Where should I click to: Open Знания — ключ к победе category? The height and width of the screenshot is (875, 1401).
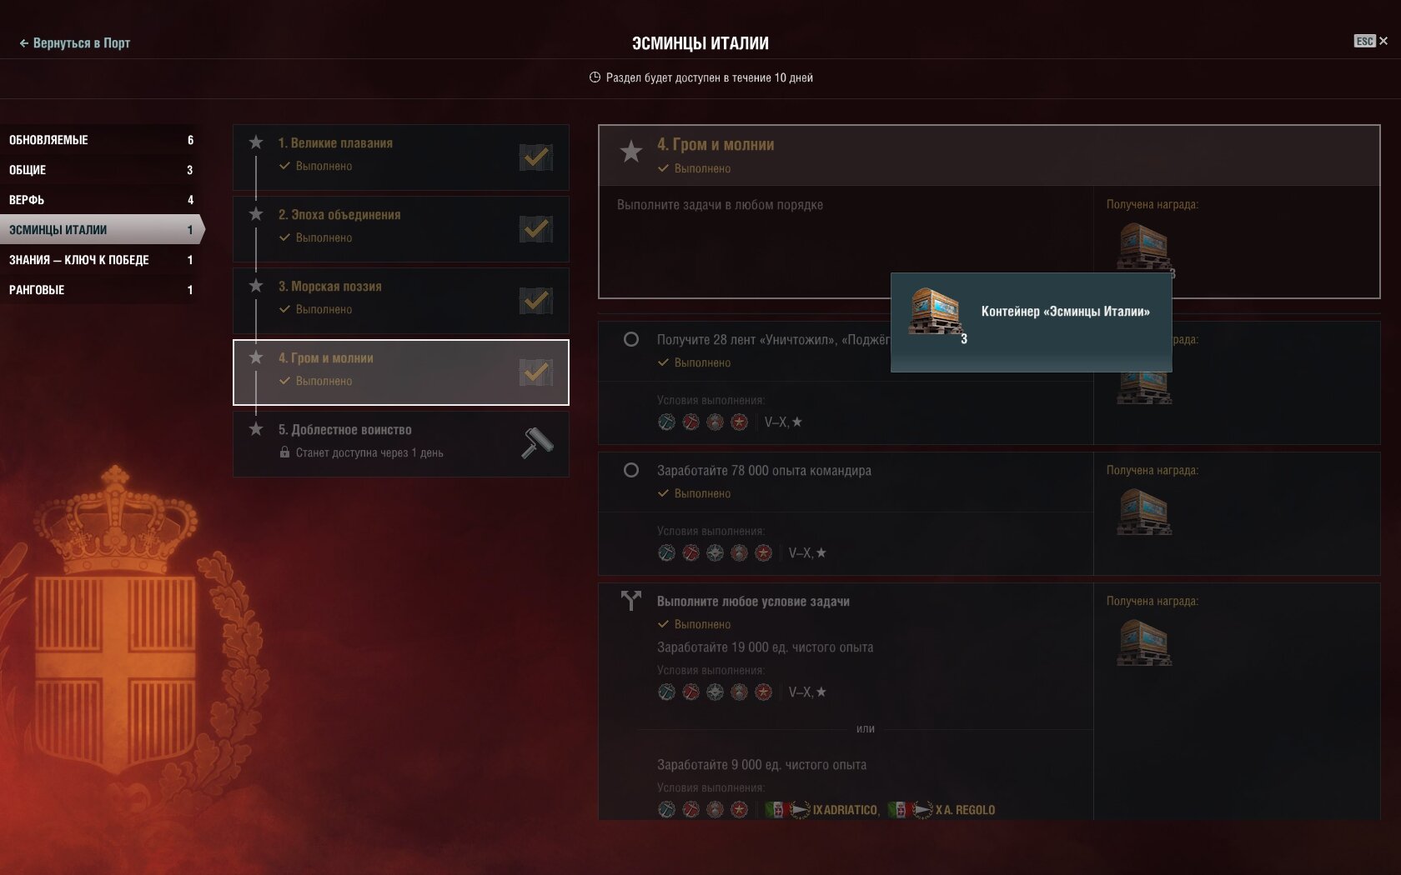(101, 260)
